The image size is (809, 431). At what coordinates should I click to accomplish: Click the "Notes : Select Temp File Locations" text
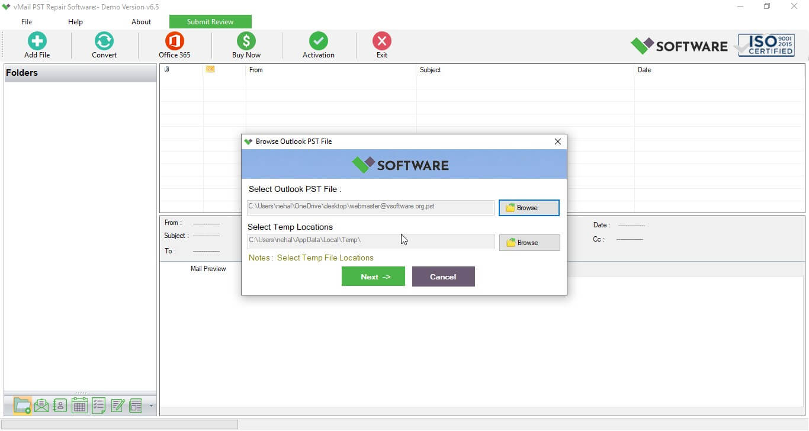311,258
